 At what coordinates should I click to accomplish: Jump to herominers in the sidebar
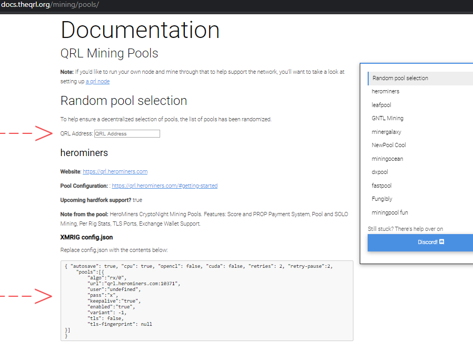[x=386, y=92]
